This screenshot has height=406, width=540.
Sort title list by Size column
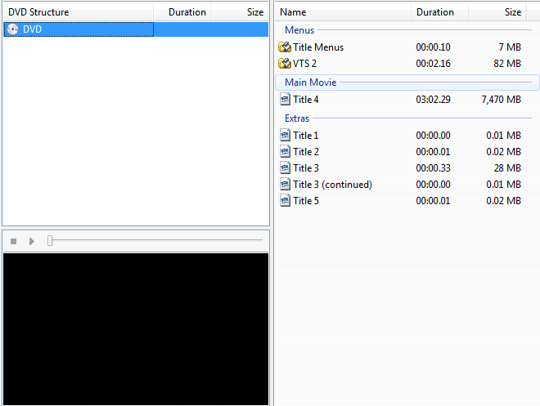pyautogui.click(x=497, y=12)
